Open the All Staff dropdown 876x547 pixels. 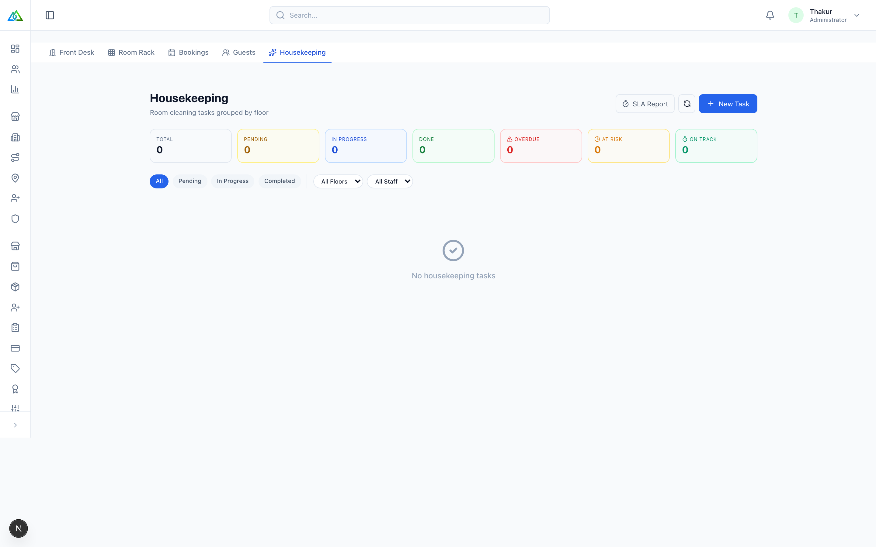390,181
